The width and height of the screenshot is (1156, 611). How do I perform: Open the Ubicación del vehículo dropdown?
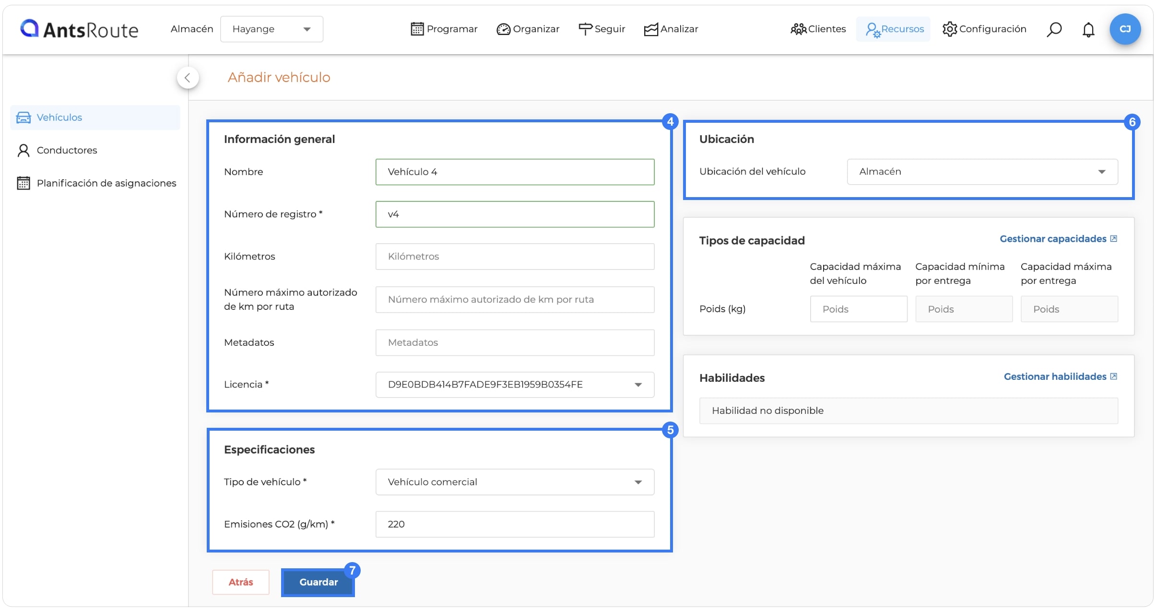[982, 172]
